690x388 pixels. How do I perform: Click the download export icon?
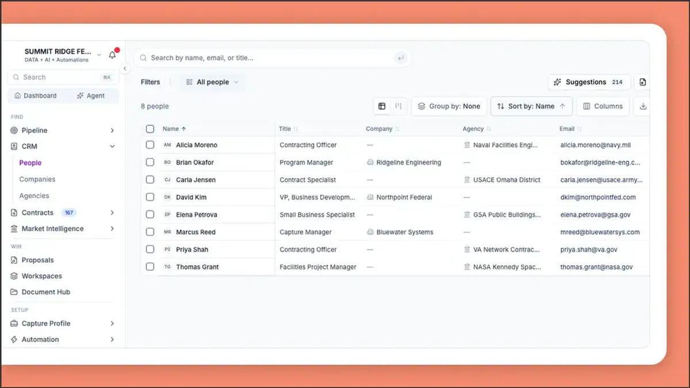click(x=643, y=106)
